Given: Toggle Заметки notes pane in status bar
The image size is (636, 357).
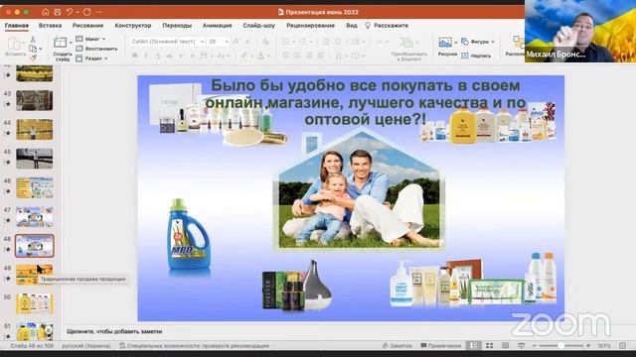Looking at the screenshot, I should coord(397,346).
